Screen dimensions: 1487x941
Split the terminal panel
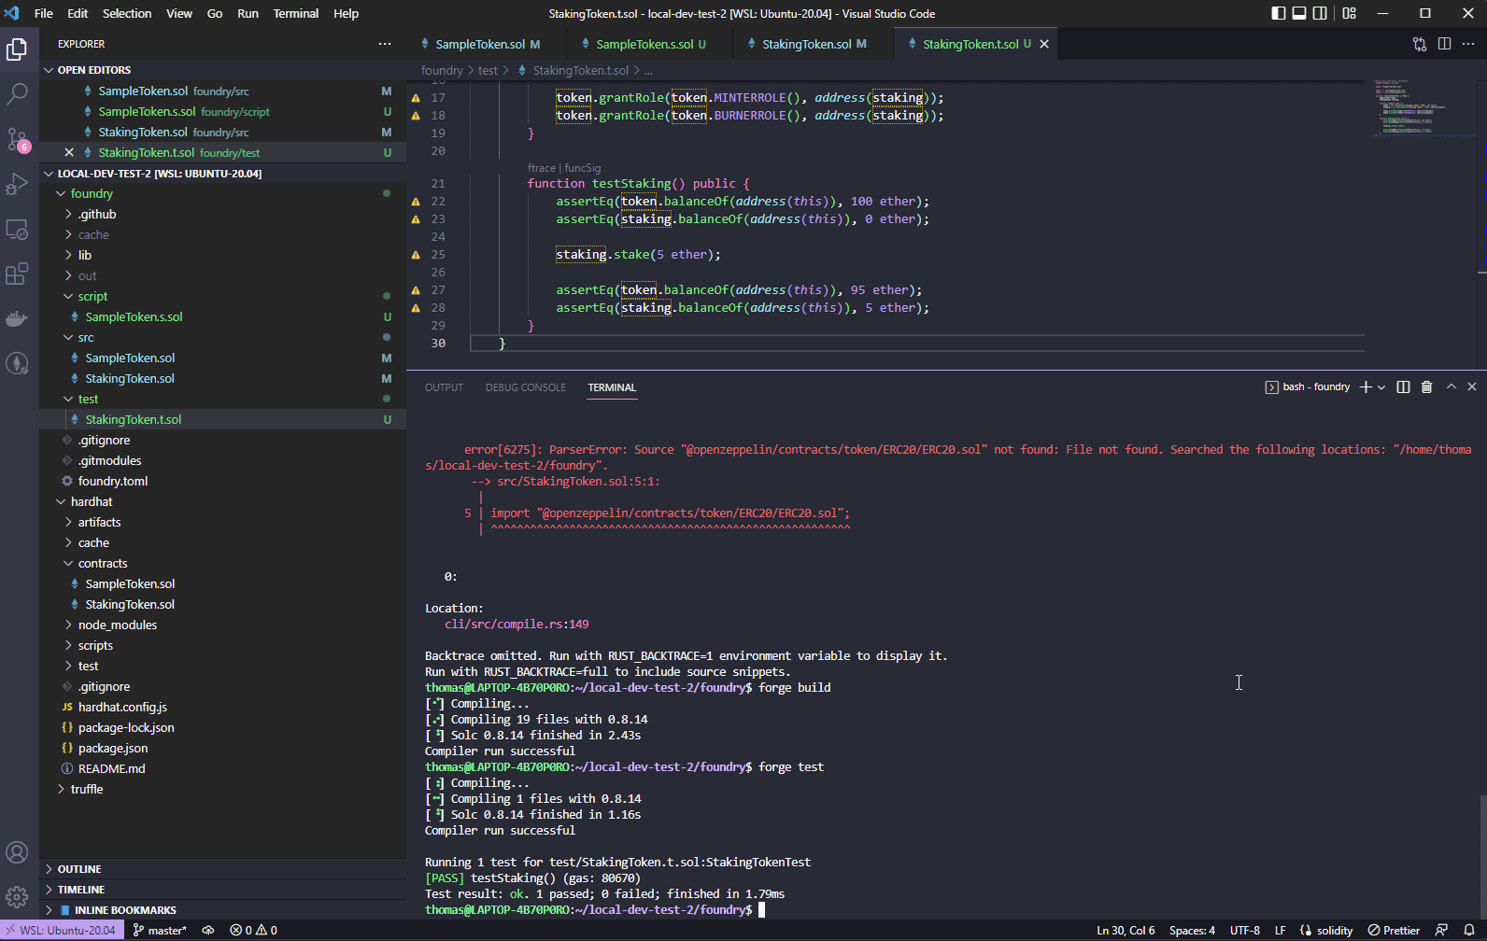[x=1403, y=386]
